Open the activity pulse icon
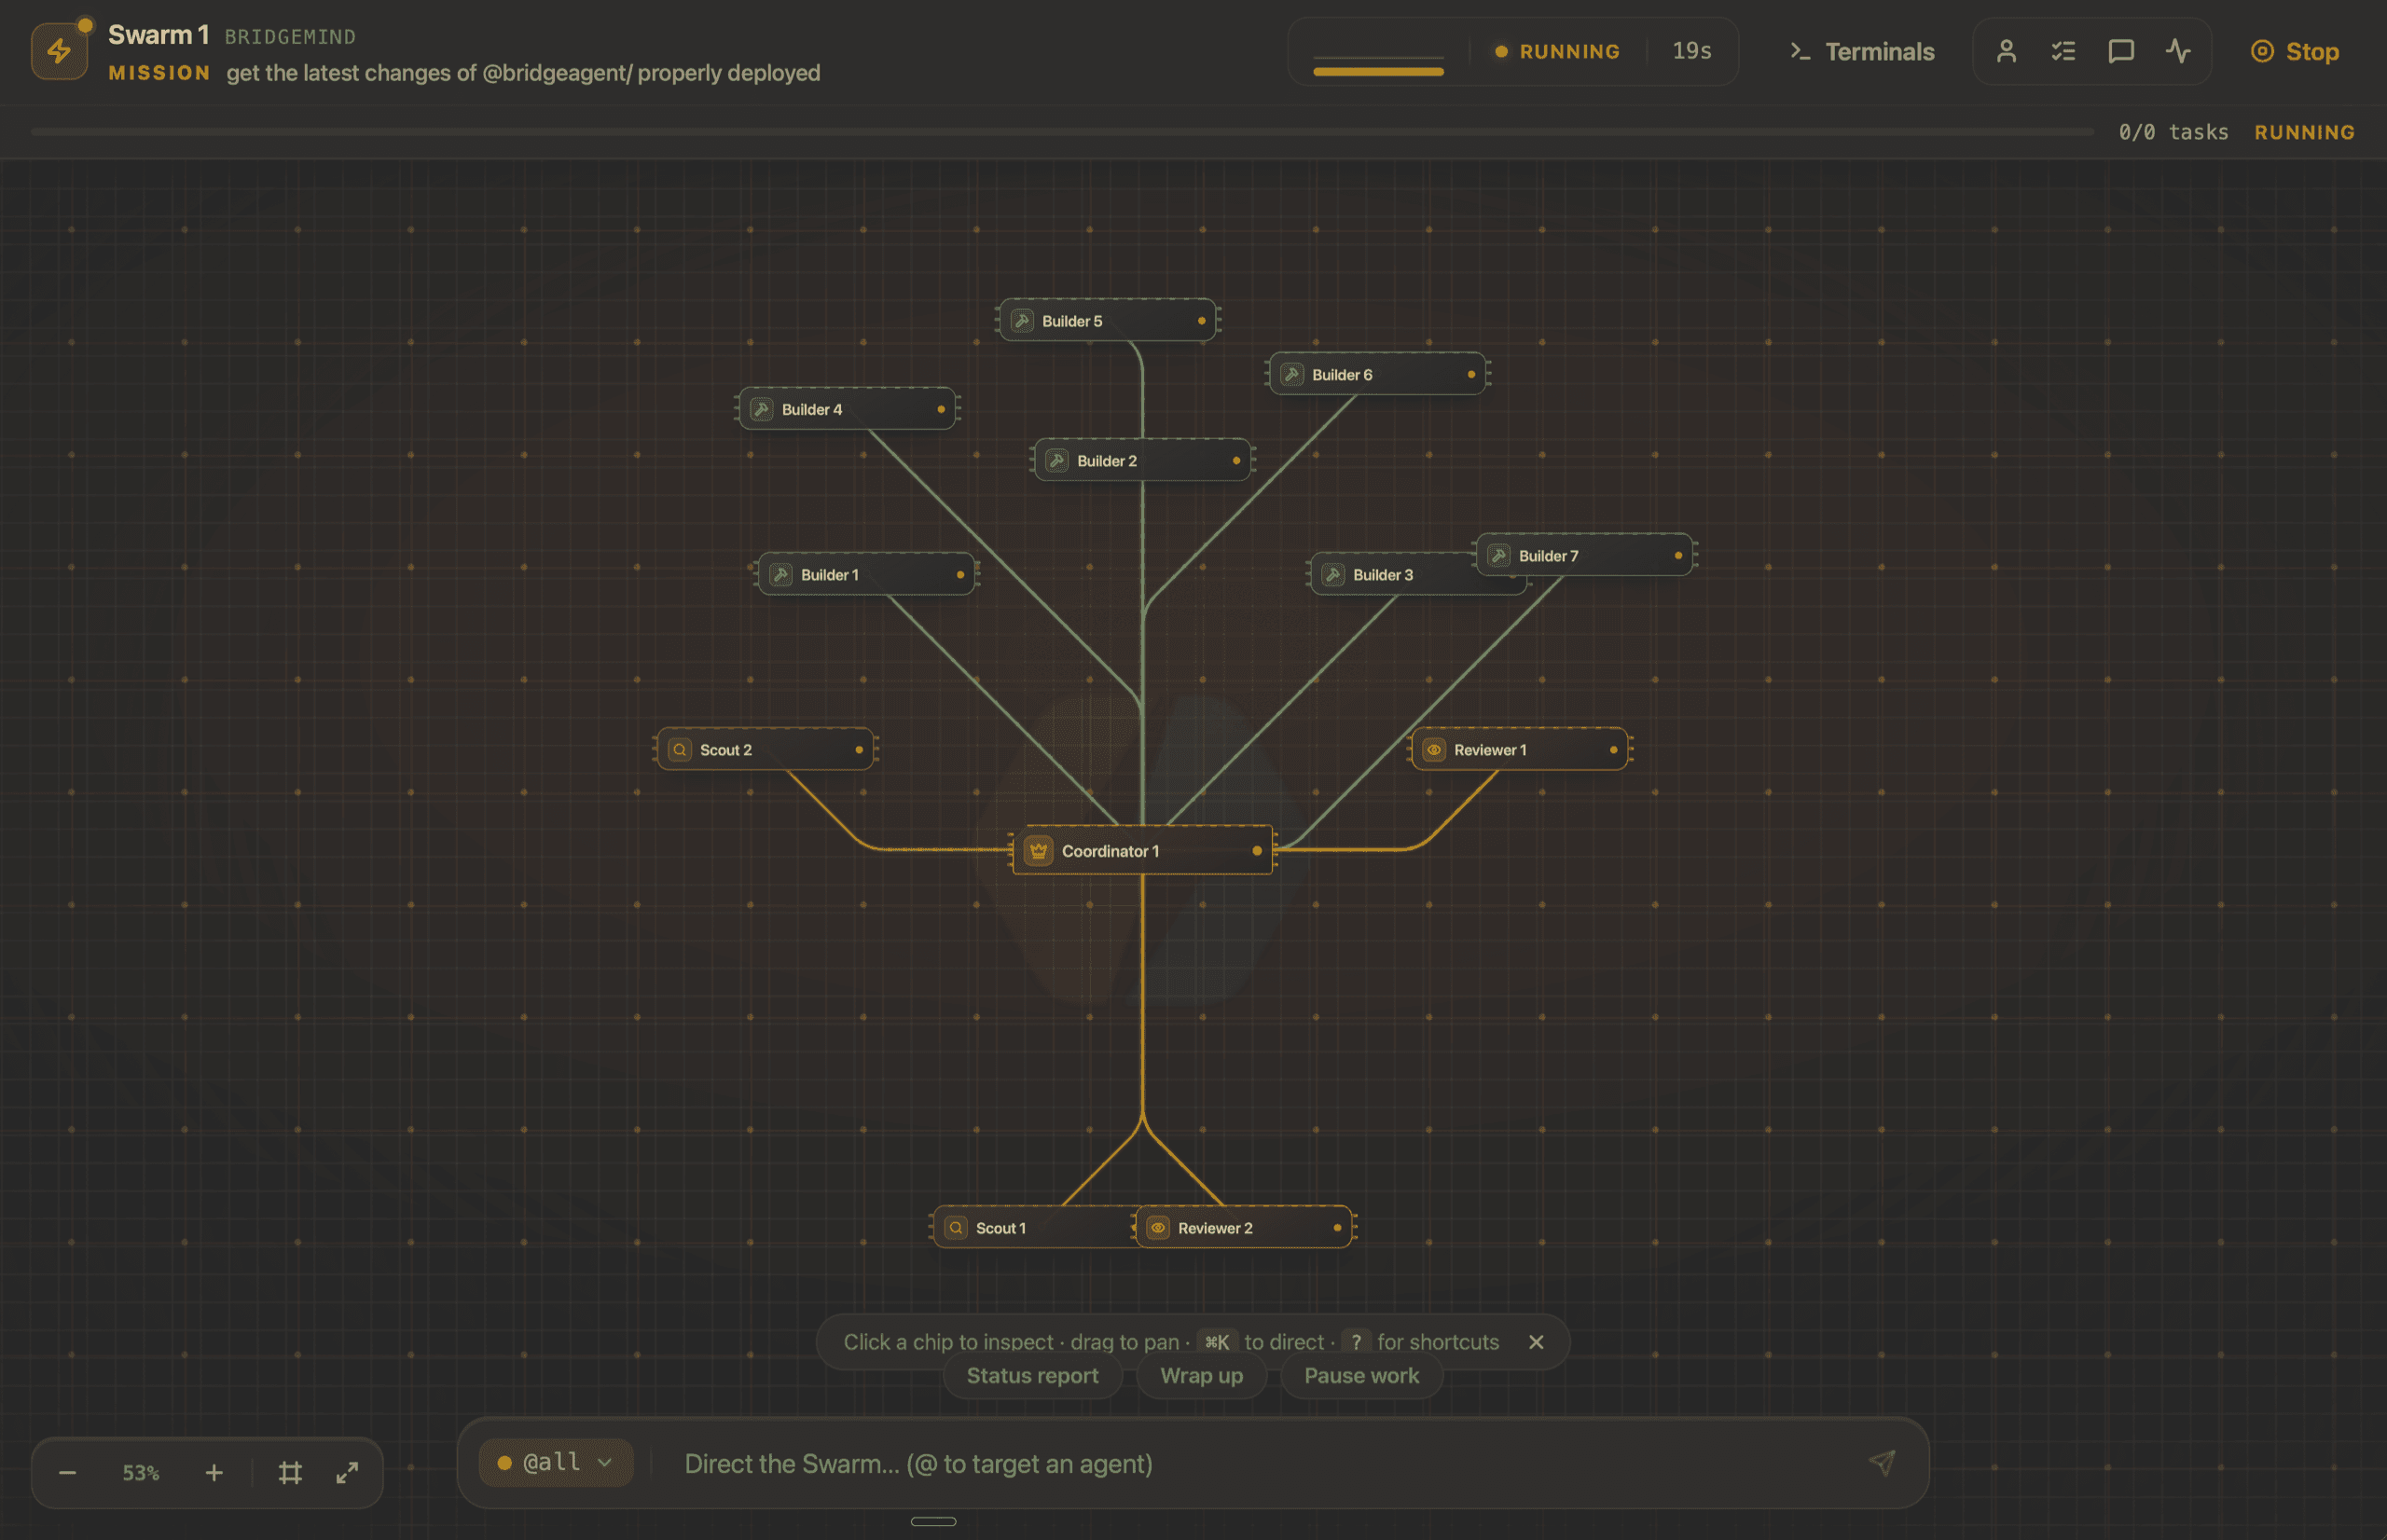The width and height of the screenshot is (2387, 1540). coord(2178,51)
